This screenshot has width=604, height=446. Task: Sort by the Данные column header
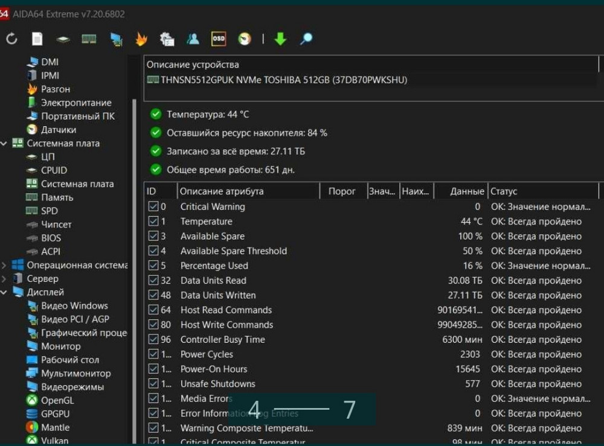466,191
